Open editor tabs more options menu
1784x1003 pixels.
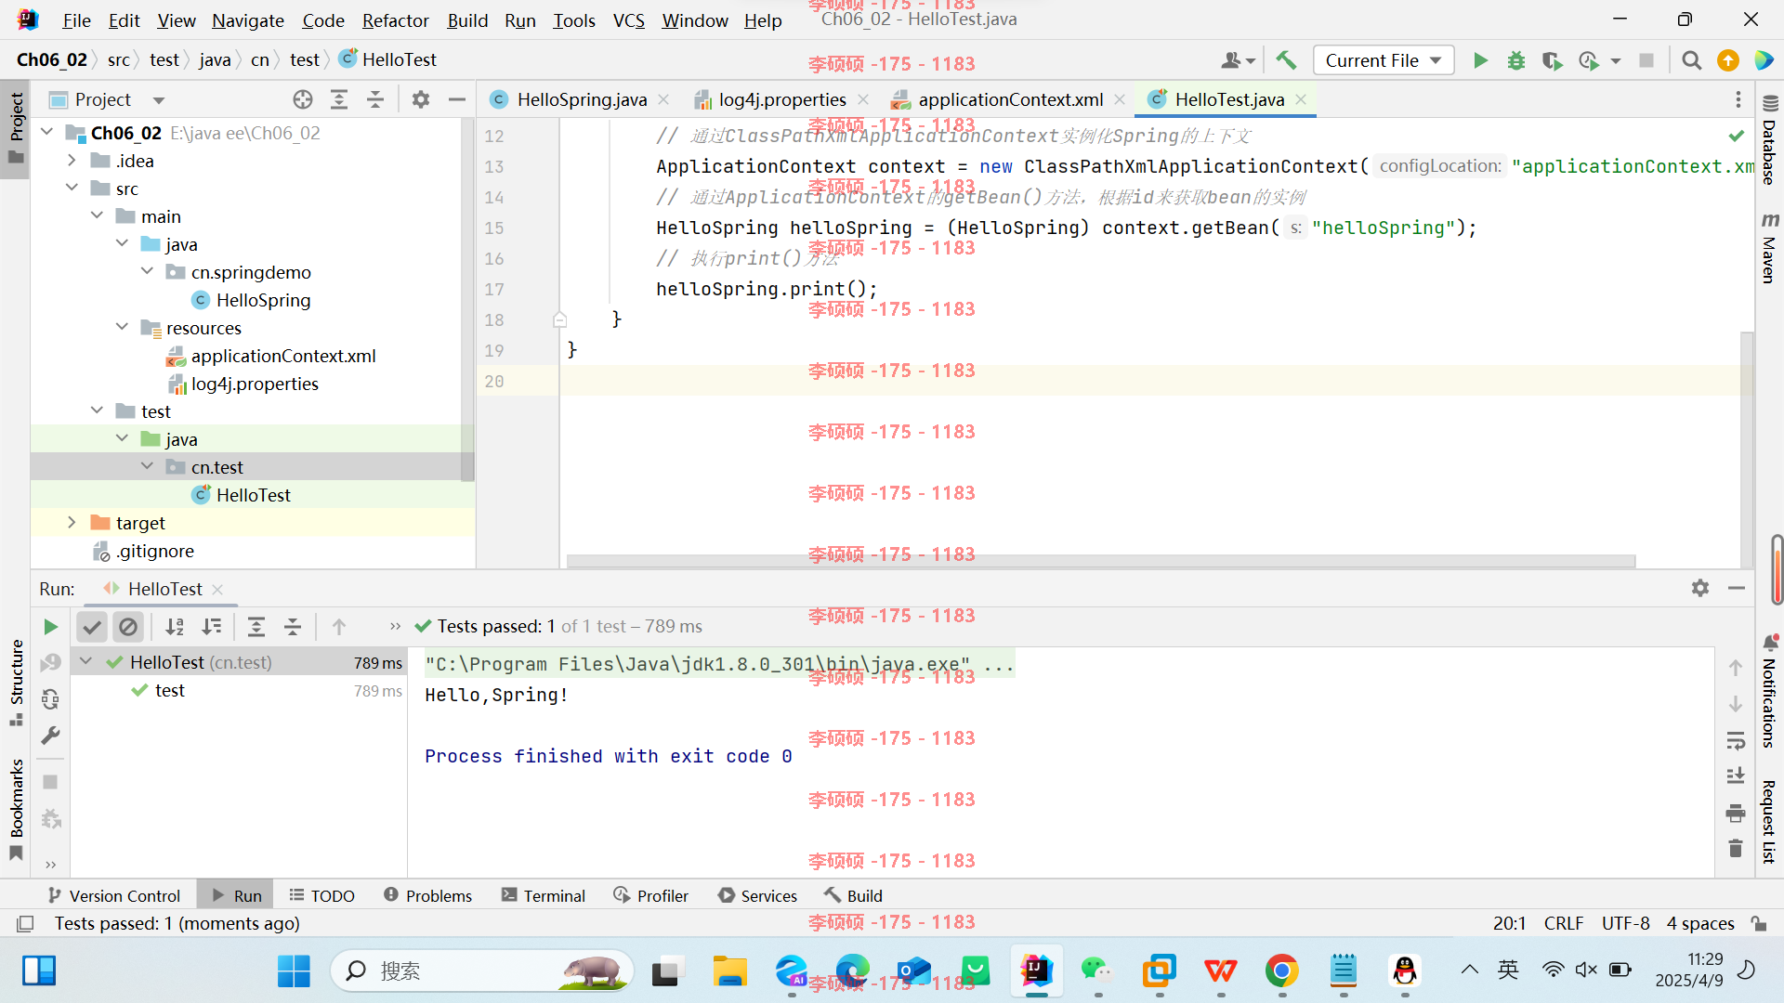click(x=1738, y=99)
